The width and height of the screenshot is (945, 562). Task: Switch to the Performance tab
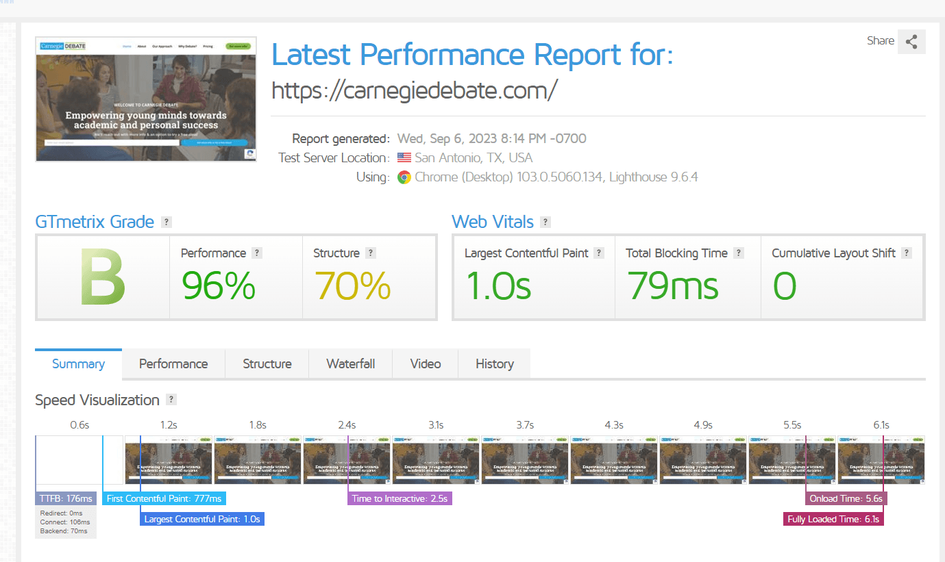pos(173,363)
